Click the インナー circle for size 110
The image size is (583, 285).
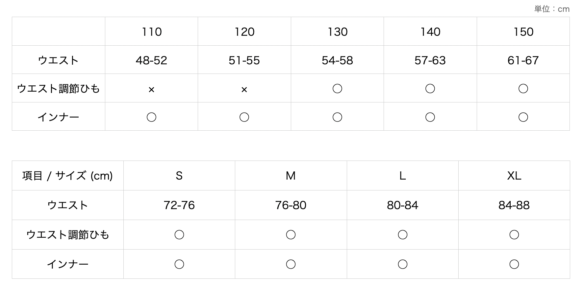click(x=151, y=117)
